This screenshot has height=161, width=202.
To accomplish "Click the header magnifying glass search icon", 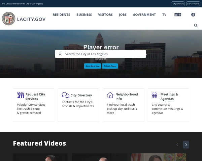I will tap(196, 25).
